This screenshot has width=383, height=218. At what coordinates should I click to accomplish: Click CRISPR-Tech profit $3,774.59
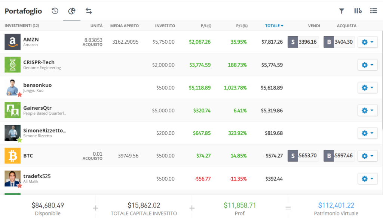pos(200,65)
